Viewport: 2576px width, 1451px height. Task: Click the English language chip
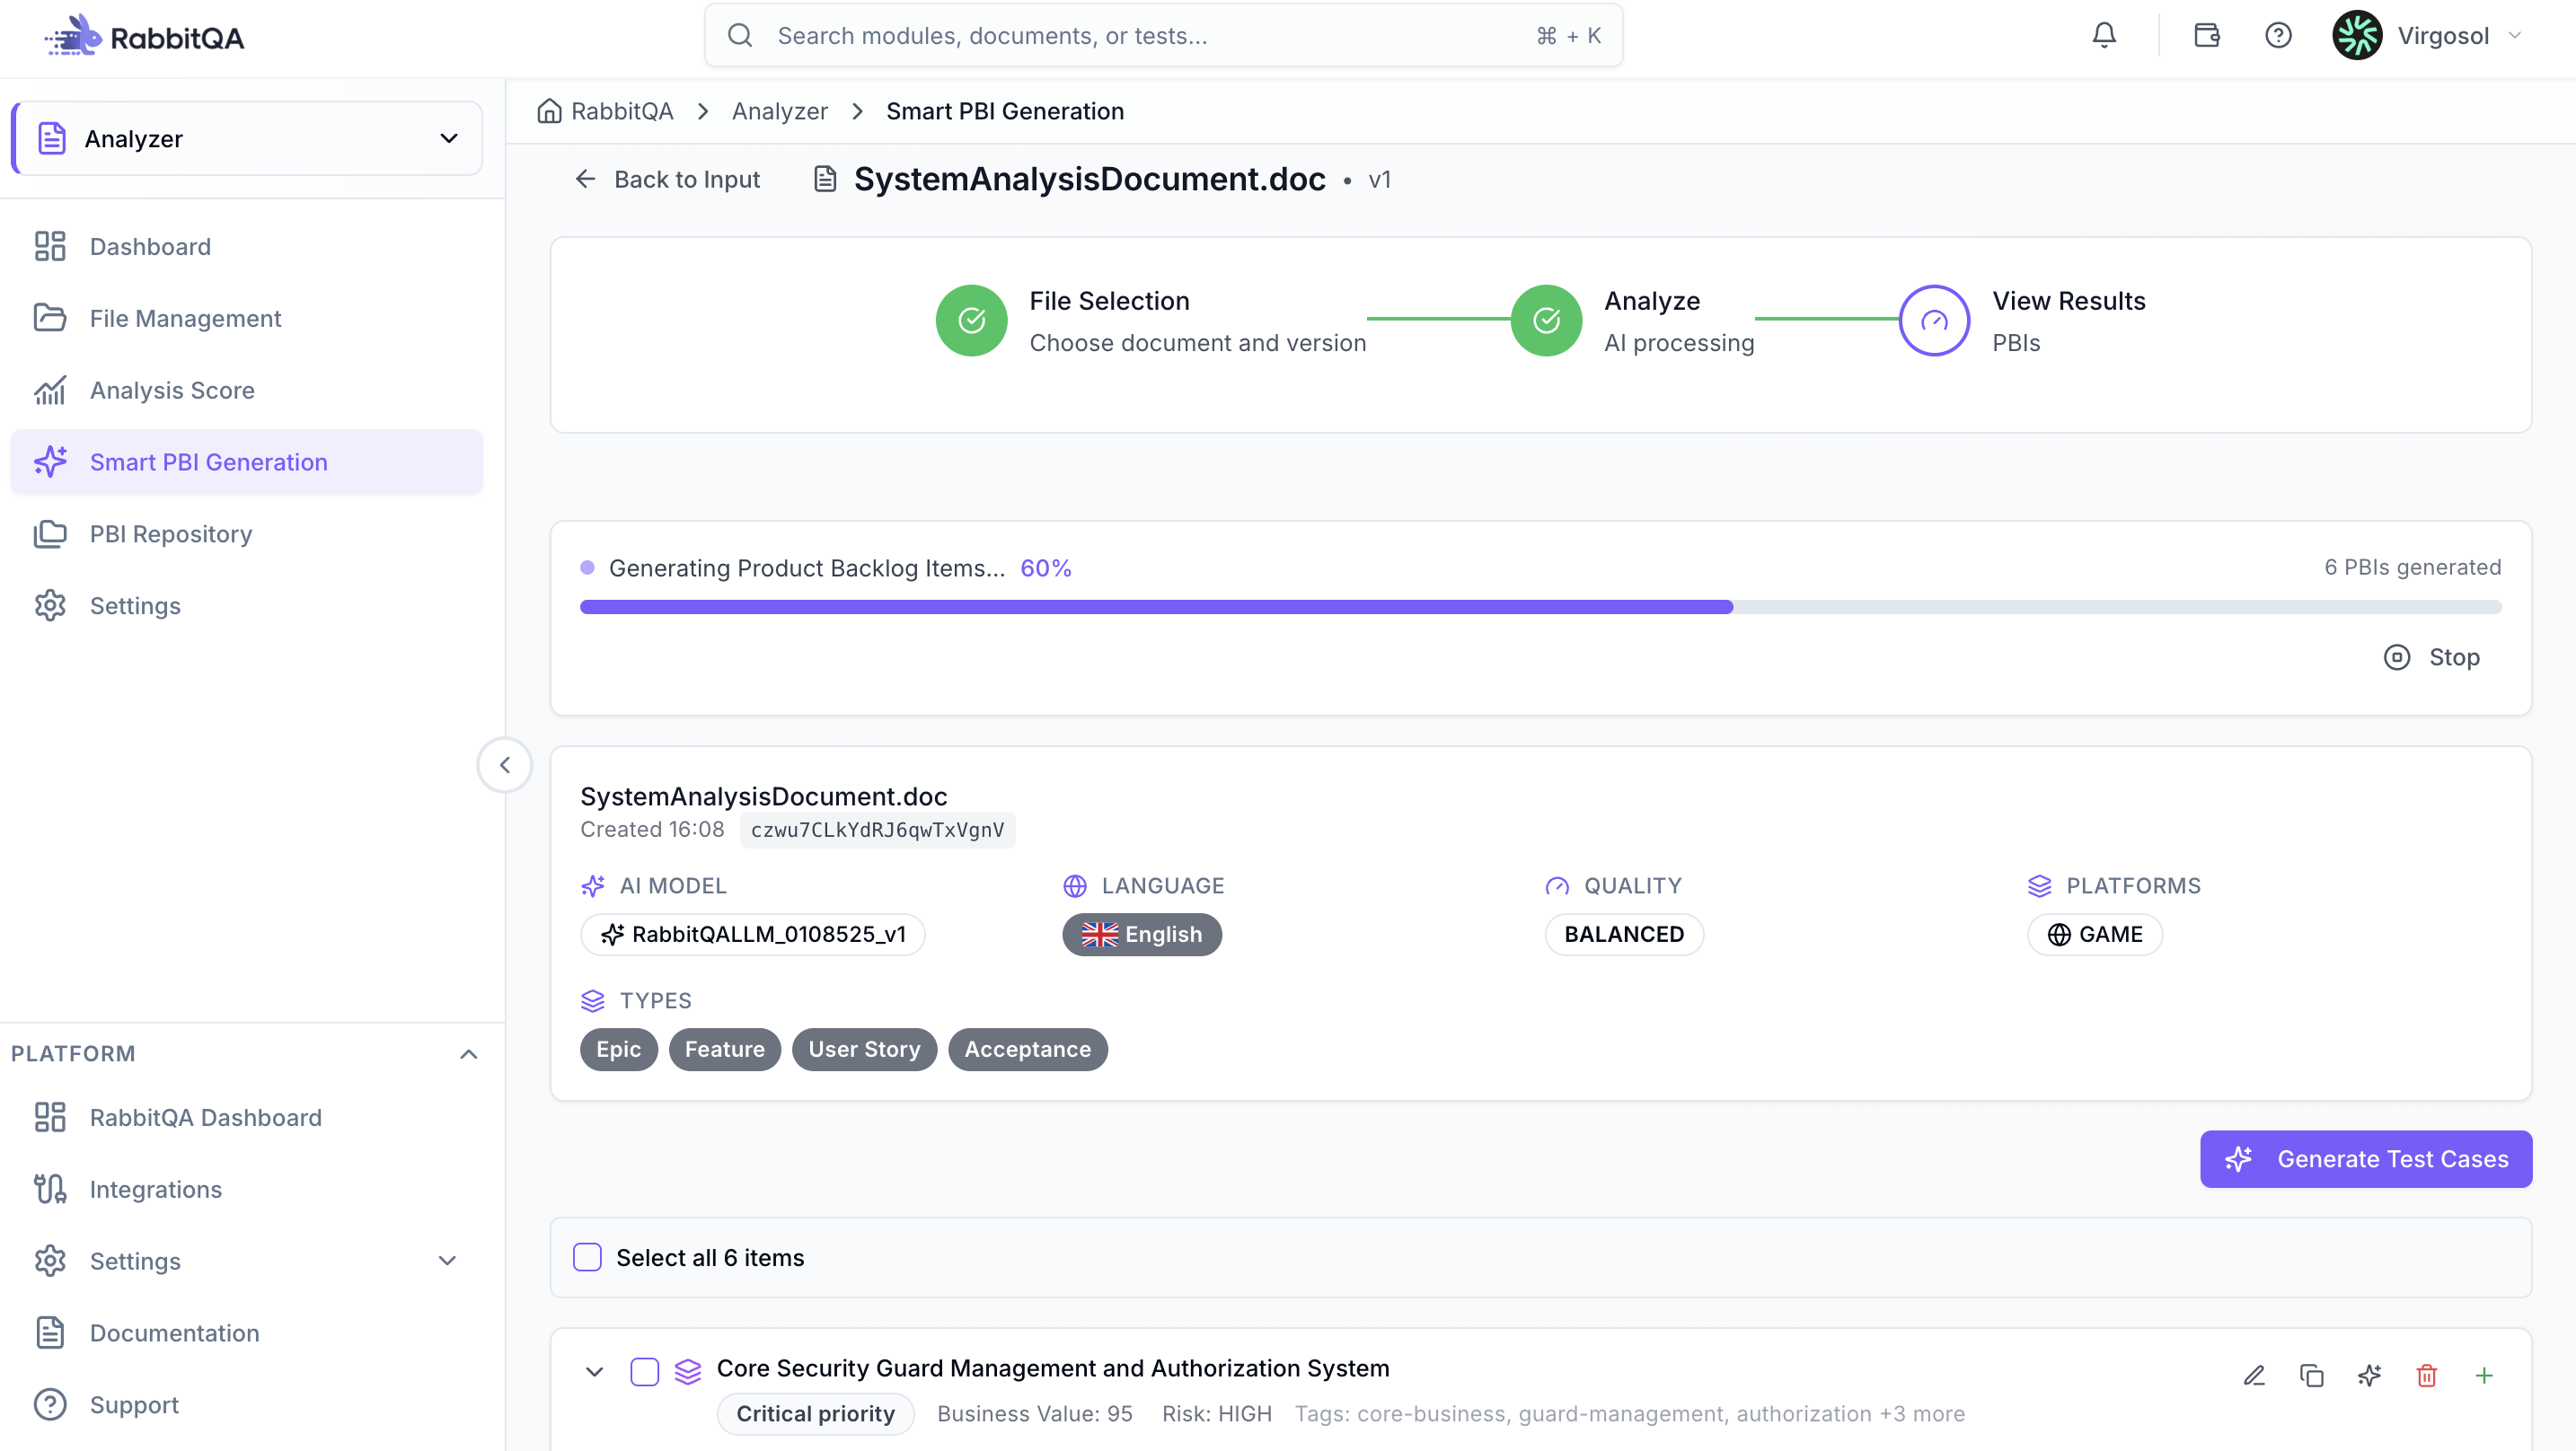(x=1142, y=934)
